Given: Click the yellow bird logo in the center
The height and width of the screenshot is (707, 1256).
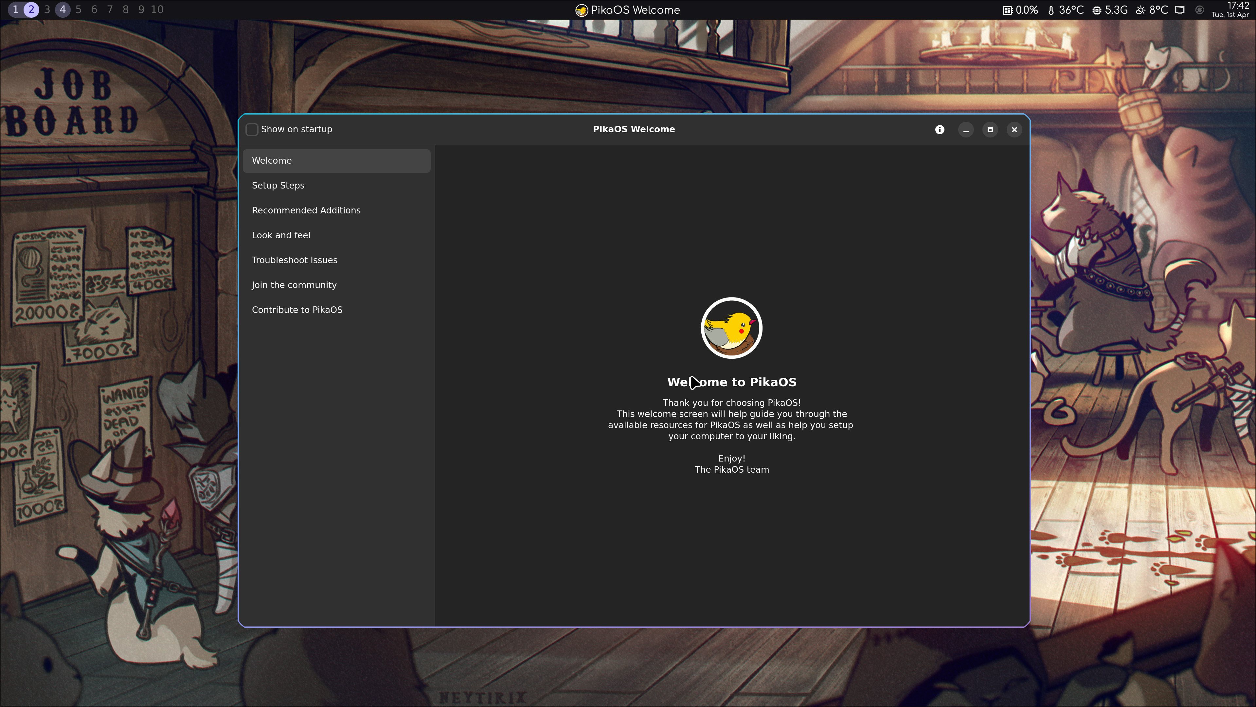Looking at the screenshot, I should [x=731, y=328].
